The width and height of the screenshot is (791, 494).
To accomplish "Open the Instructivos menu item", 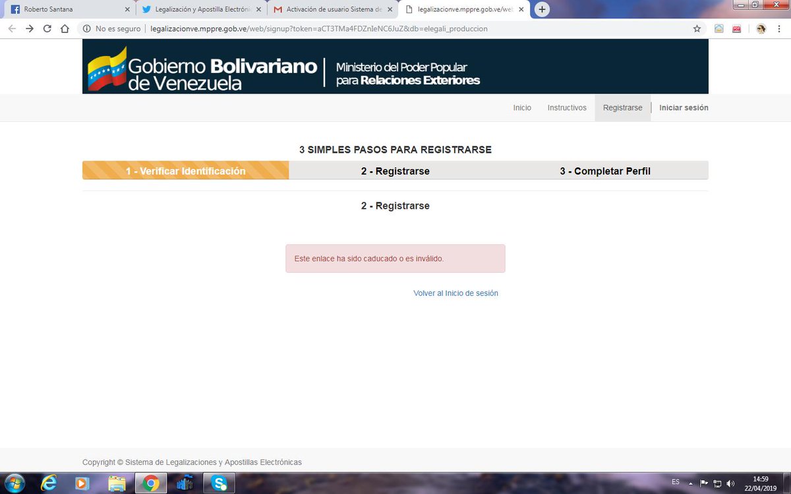I will pyautogui.click(x=567, y=108).
